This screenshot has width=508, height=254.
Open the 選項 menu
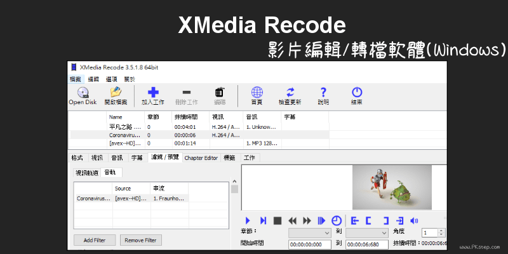point(112,79)
